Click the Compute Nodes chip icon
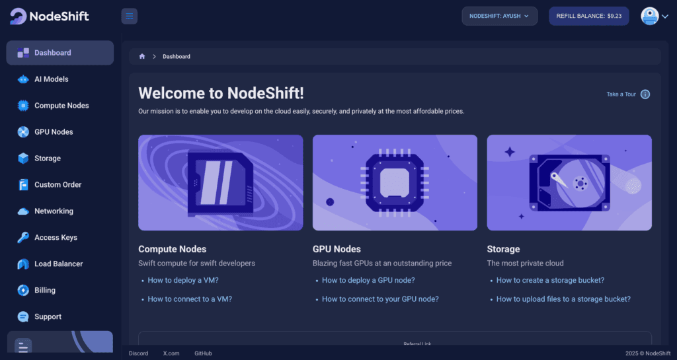 point(23,106)
